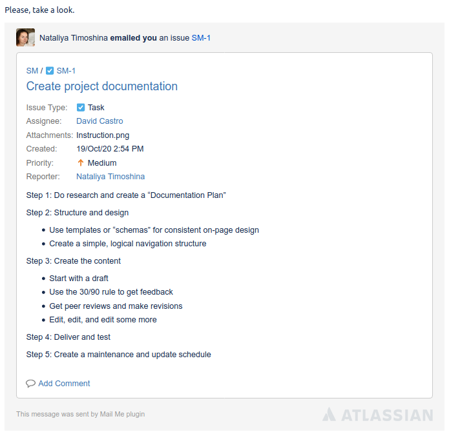The width and height of the screenshot is (449, 432).
Task: Open the 'Create project documentation' title
Action: (x=102, y=86)
